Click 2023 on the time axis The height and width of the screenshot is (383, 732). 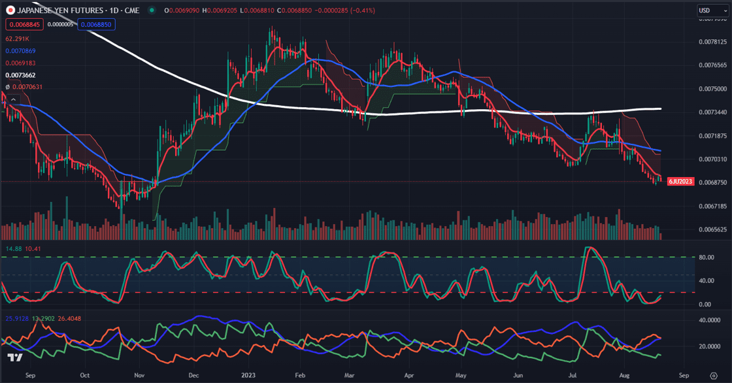tap(248, 376)
